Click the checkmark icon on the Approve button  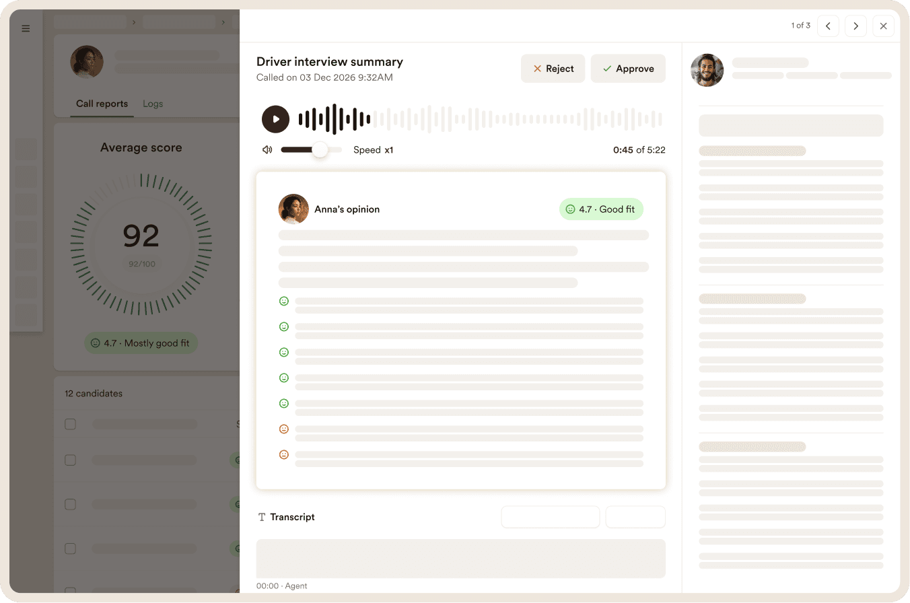(607, 69)
